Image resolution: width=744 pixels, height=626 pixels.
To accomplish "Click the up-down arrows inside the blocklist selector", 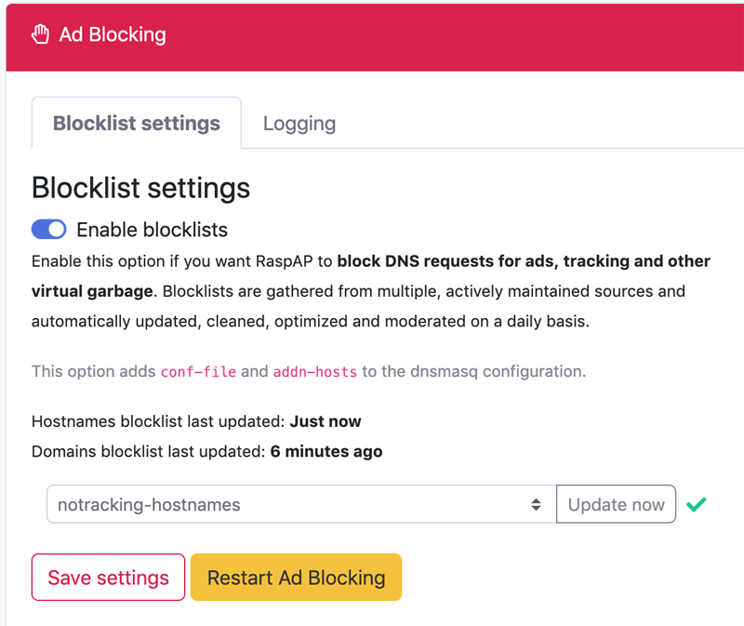I will [536, 503].
